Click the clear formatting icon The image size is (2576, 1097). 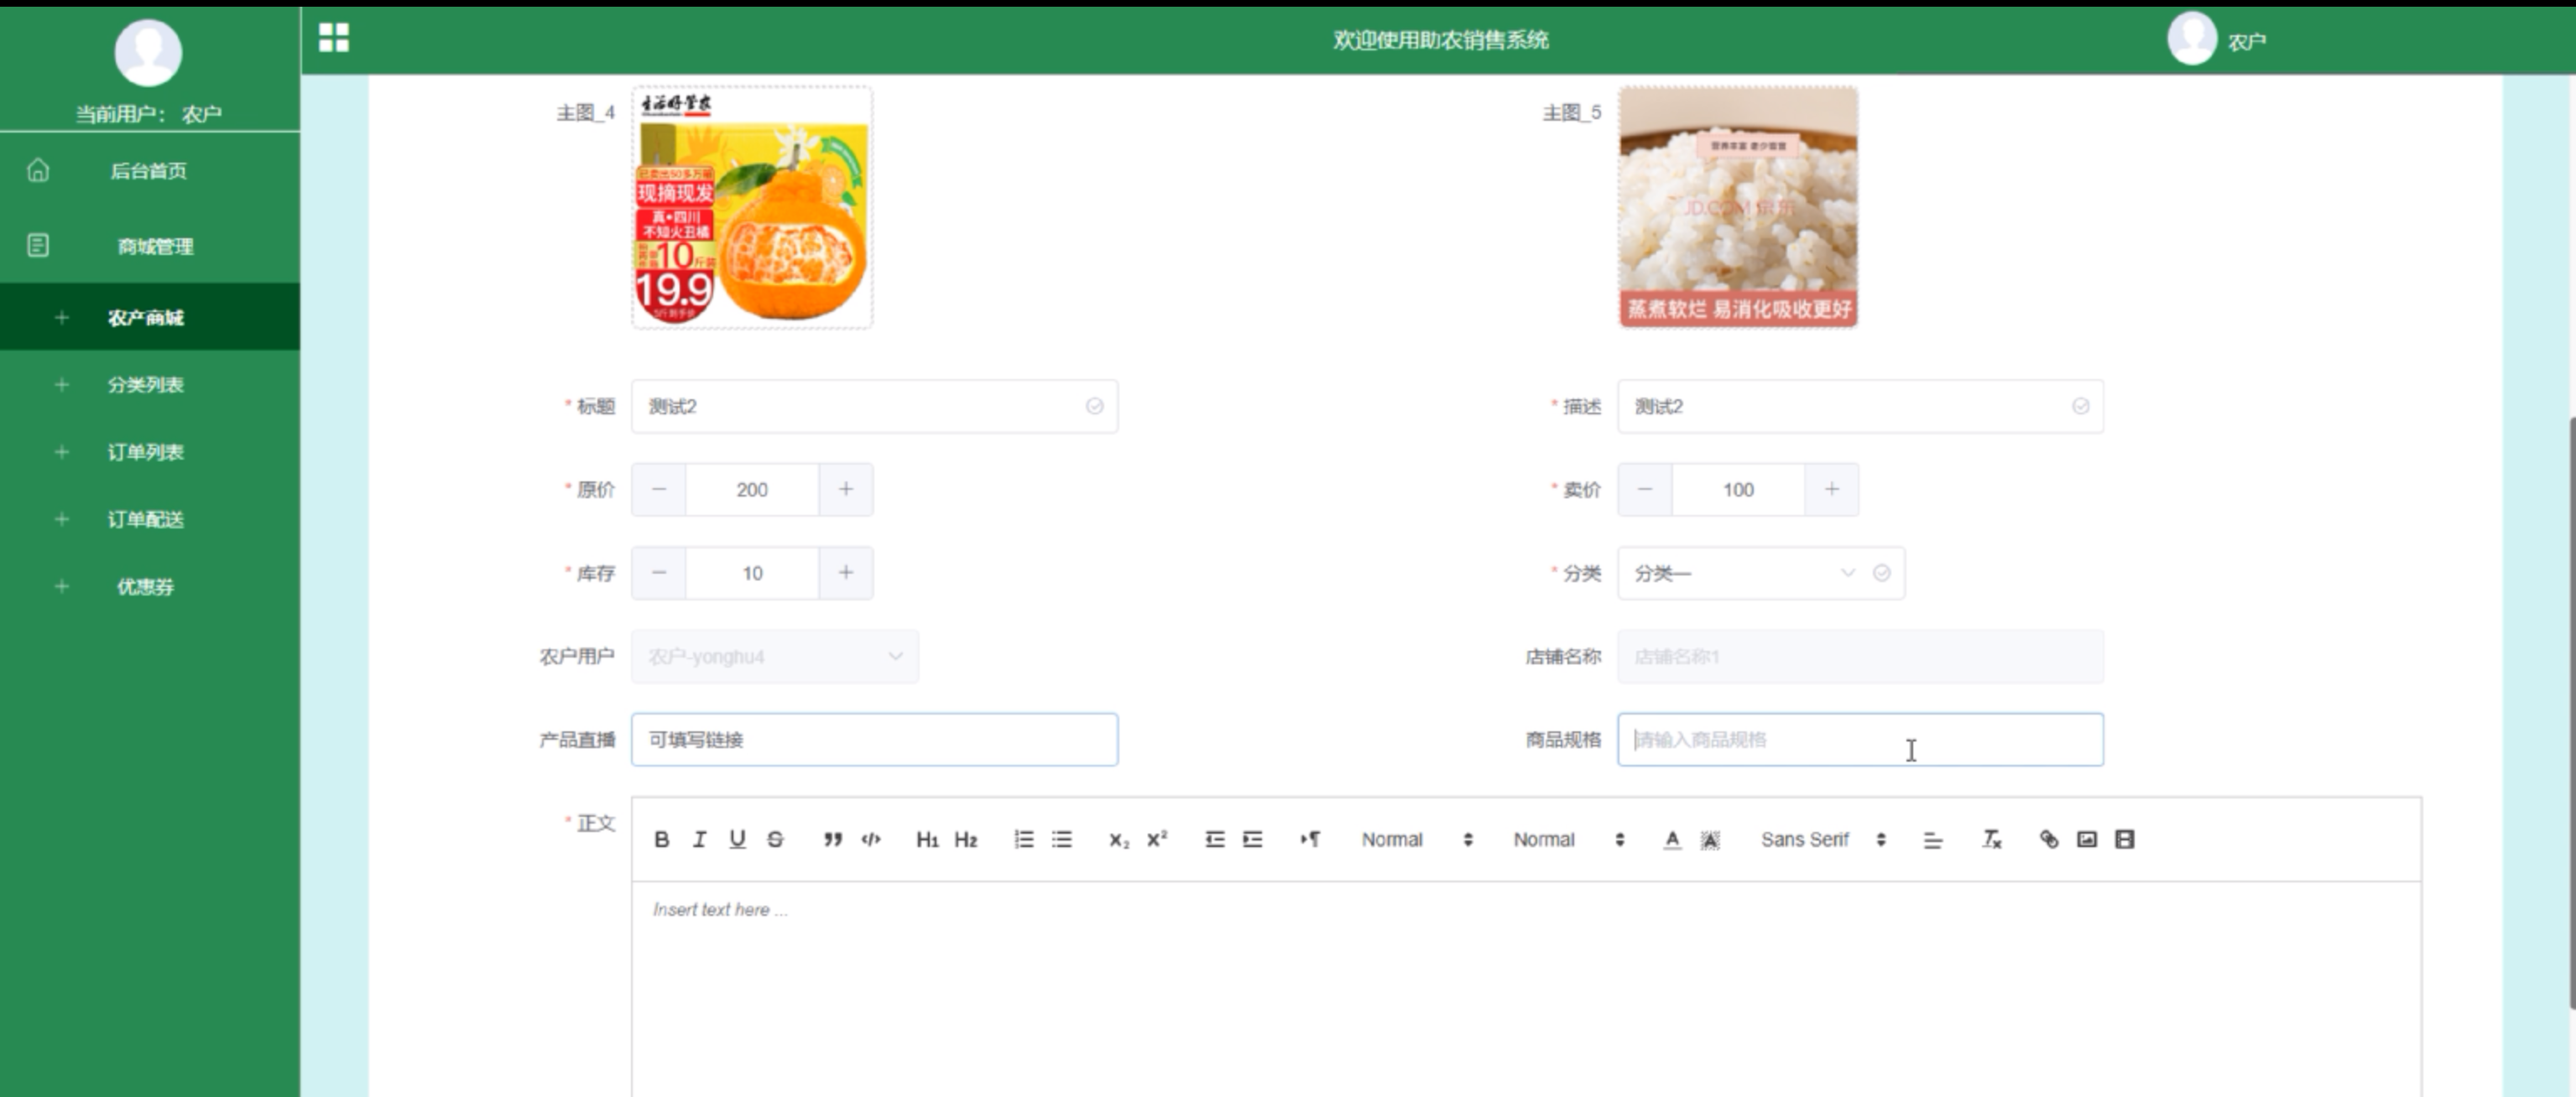[1991, 840]
